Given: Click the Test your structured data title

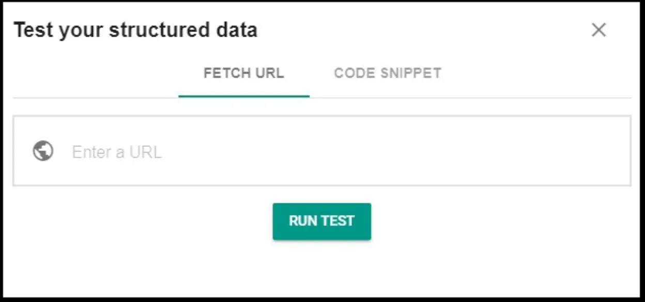Looking at the screenshot, I should [136, 29].
